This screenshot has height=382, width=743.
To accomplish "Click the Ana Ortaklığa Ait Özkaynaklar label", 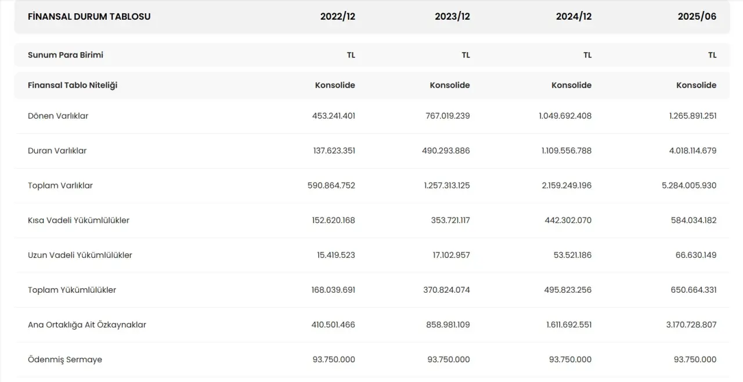I will point(87,325).
